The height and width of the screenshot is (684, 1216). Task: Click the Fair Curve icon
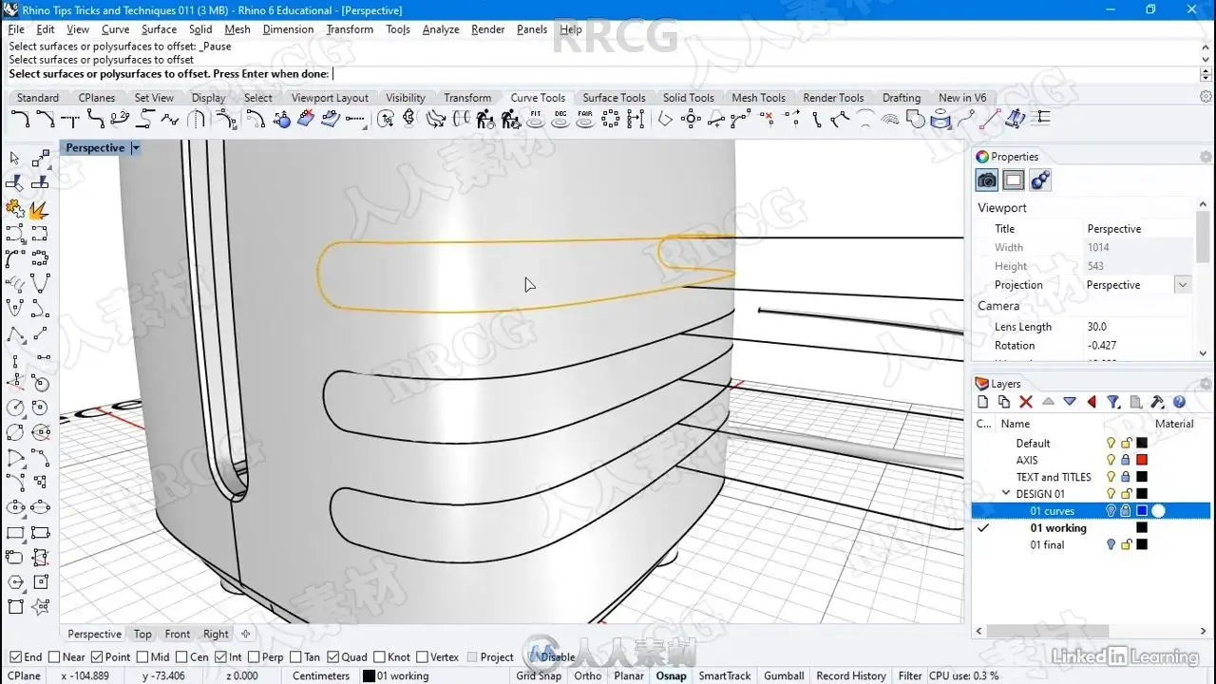pyautogui.click(x=585, y=119)
